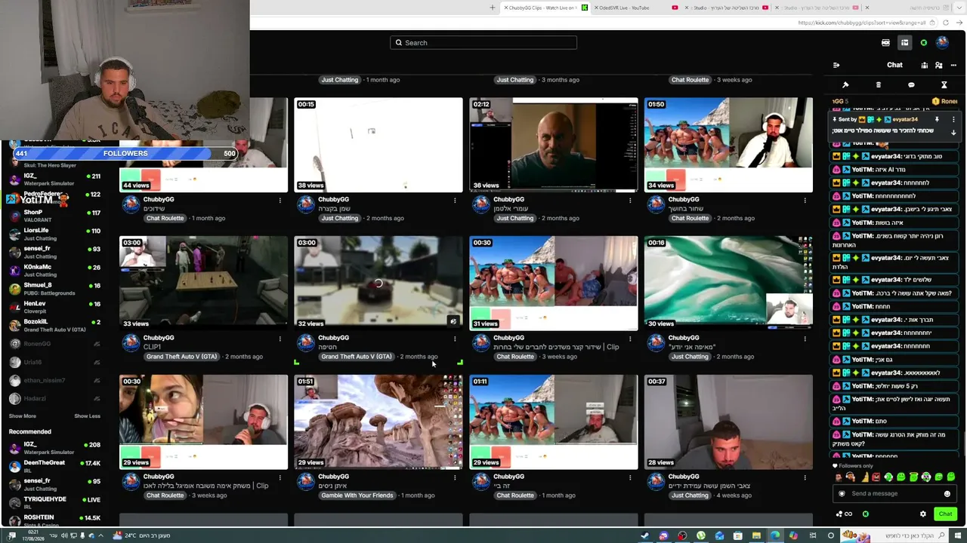The image size is (967, 543).
Task: Open TYRIQUEHYDE in Recommended list
Action: [x=54, y=502]
